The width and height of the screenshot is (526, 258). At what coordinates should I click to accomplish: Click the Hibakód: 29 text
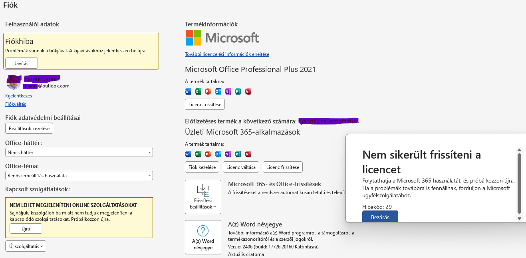point(377,207)
